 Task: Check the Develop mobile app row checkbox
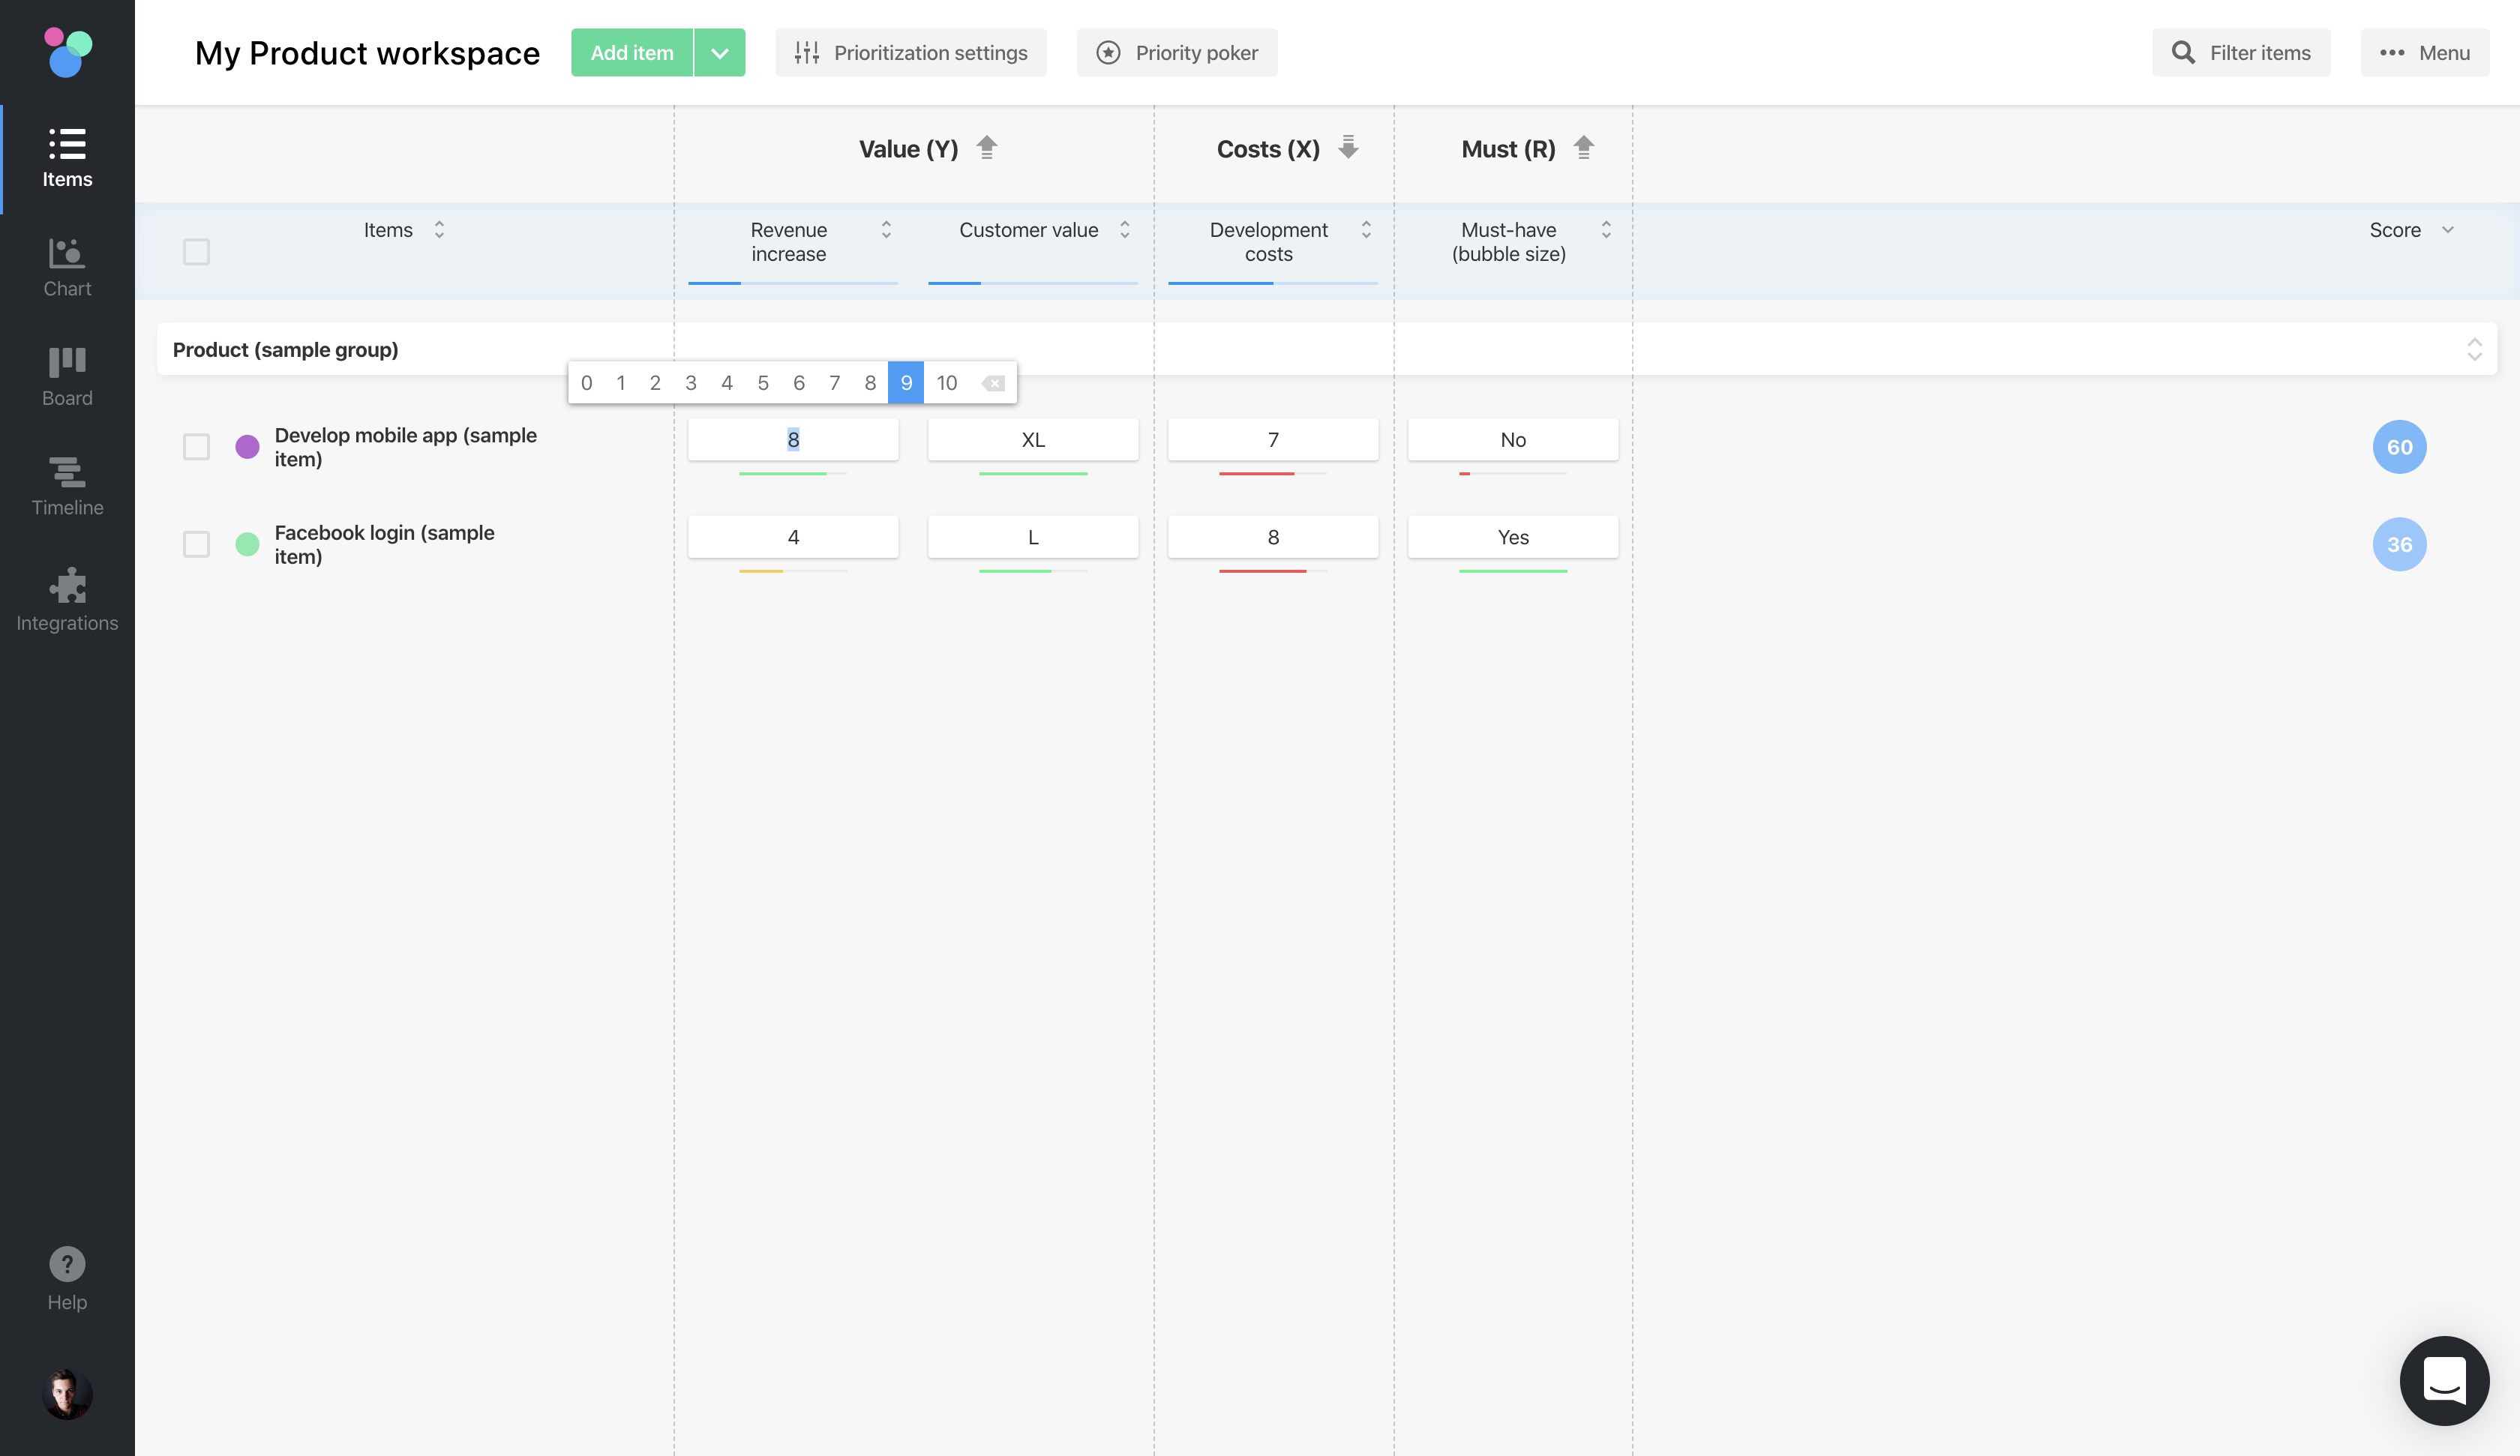[196, 447]
